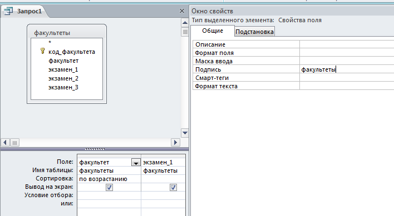Close the Запрос1 query tab

pyautogui.click(x=182, y=11)
